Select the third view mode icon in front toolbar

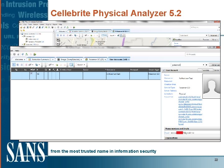point(21,65)
